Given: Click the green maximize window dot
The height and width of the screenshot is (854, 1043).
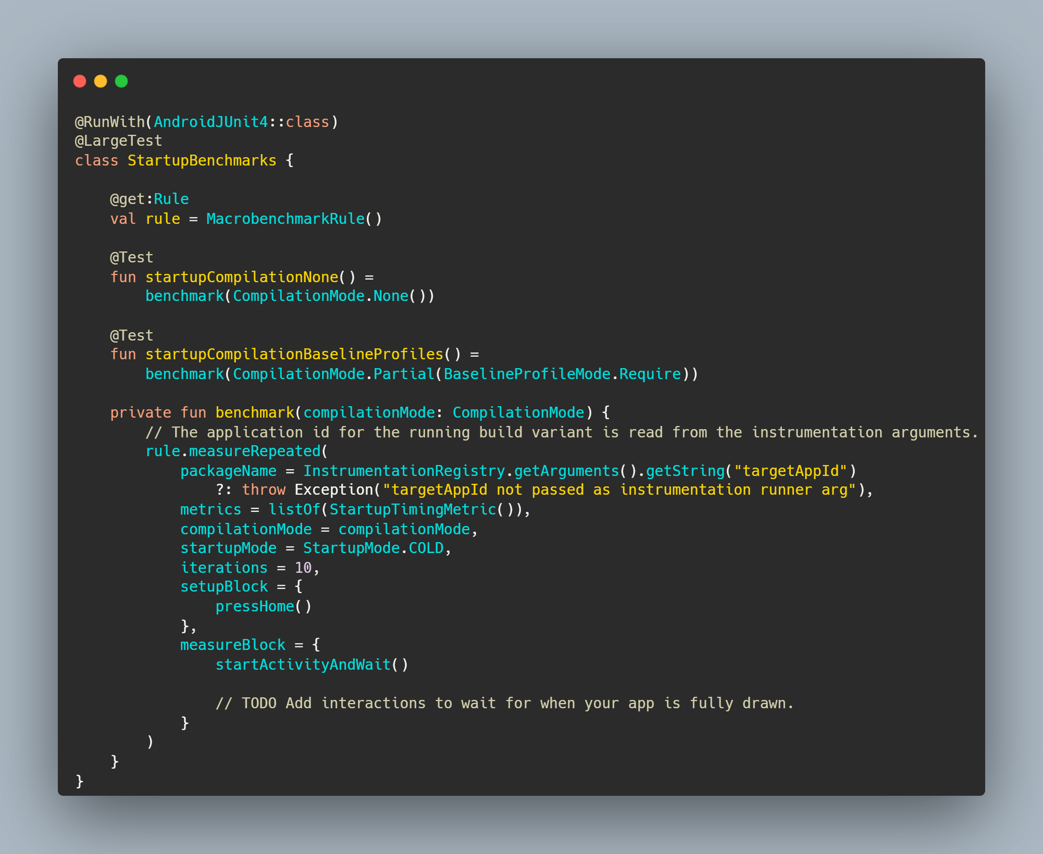Looking at the screenshot, I should [122, 81].
